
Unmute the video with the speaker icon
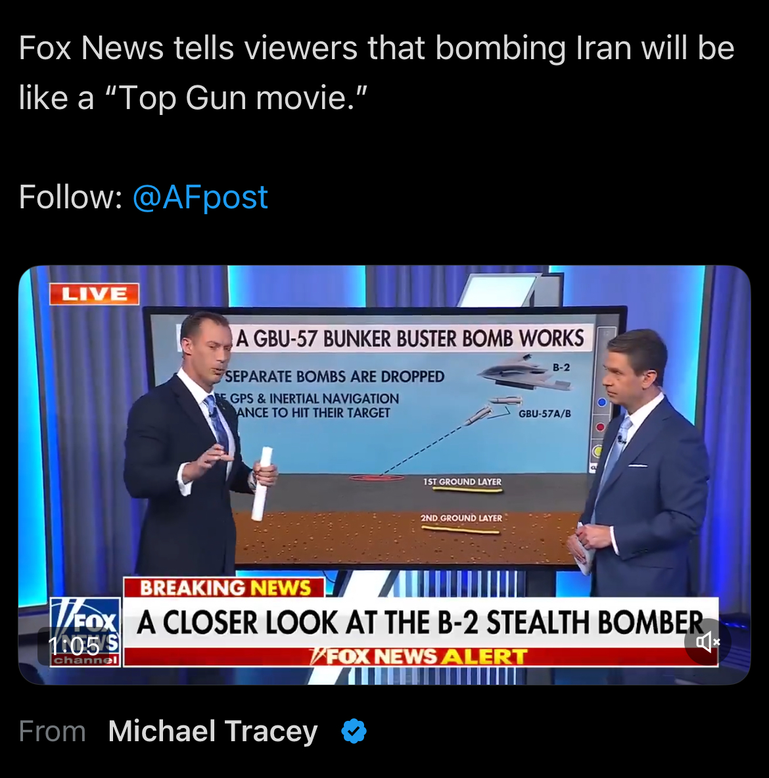coord(707,642)
